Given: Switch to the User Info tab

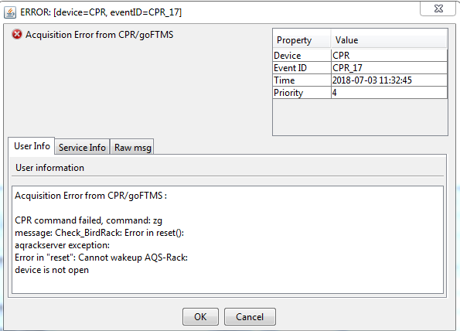Looking at the screenshot, I should coord(32,146).
